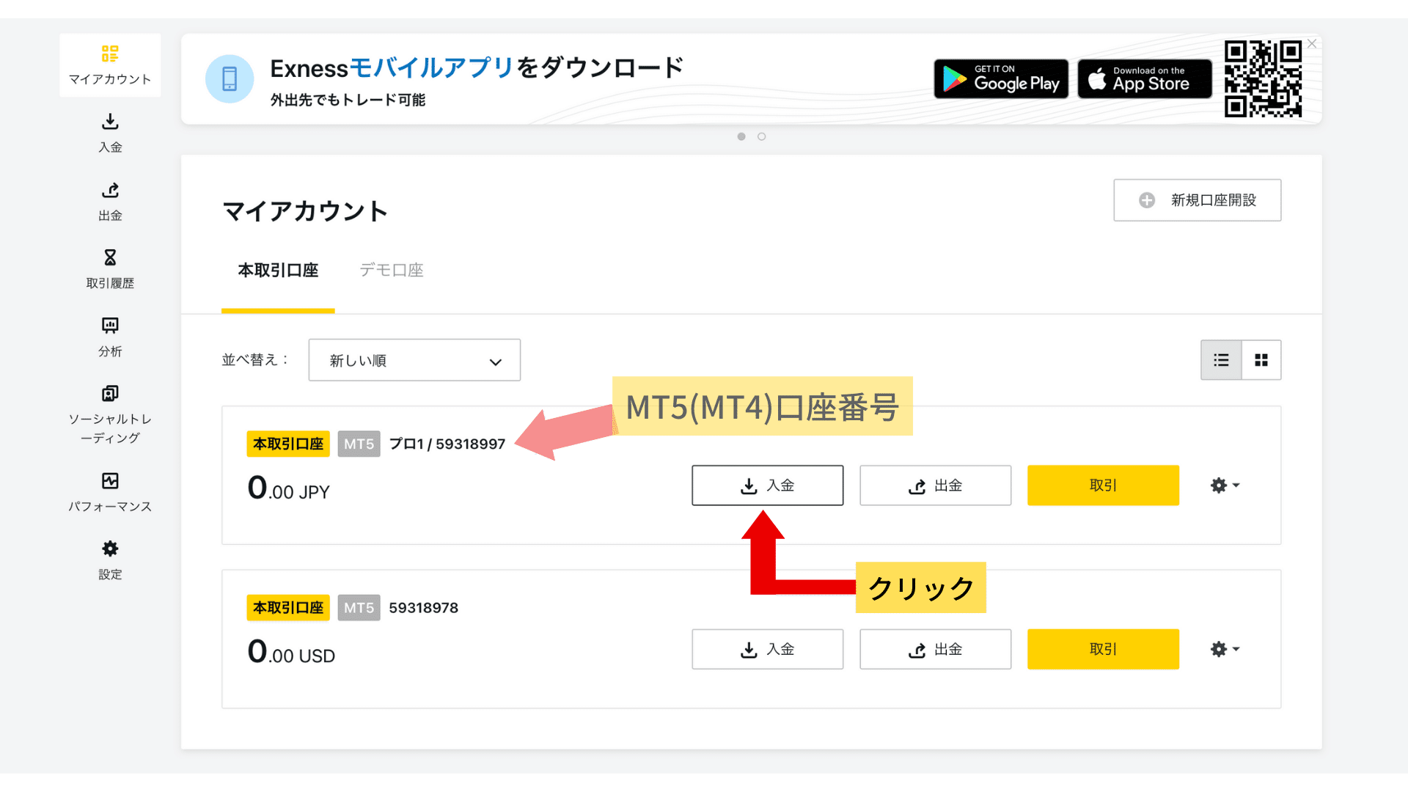1408x792 pixels.
Task: Switch to grid view layout
Action: pos(1261,360)
